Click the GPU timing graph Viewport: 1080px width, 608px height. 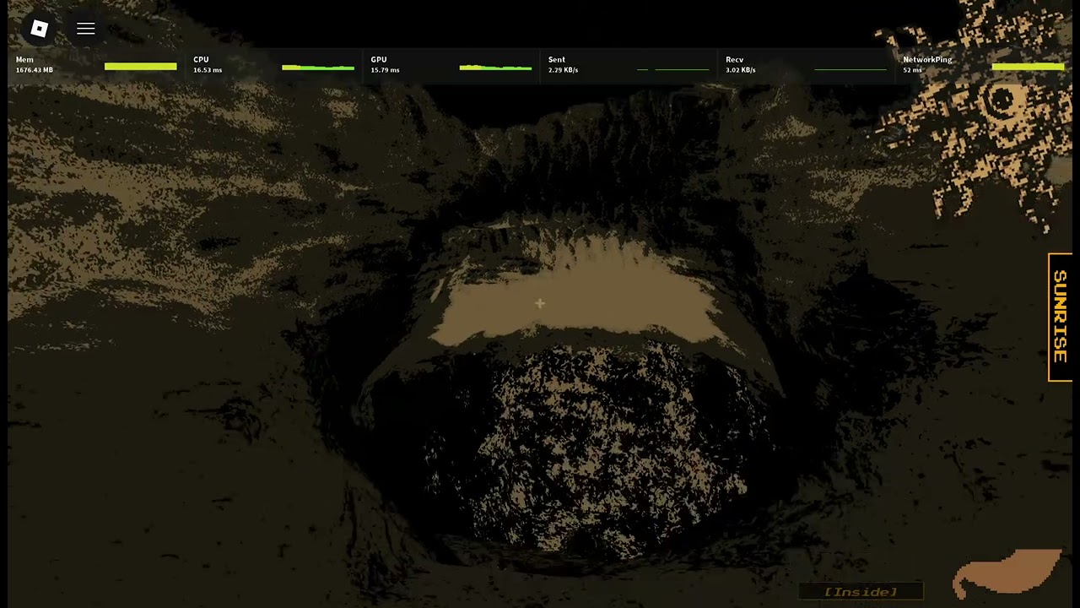(x=496, y=67)
